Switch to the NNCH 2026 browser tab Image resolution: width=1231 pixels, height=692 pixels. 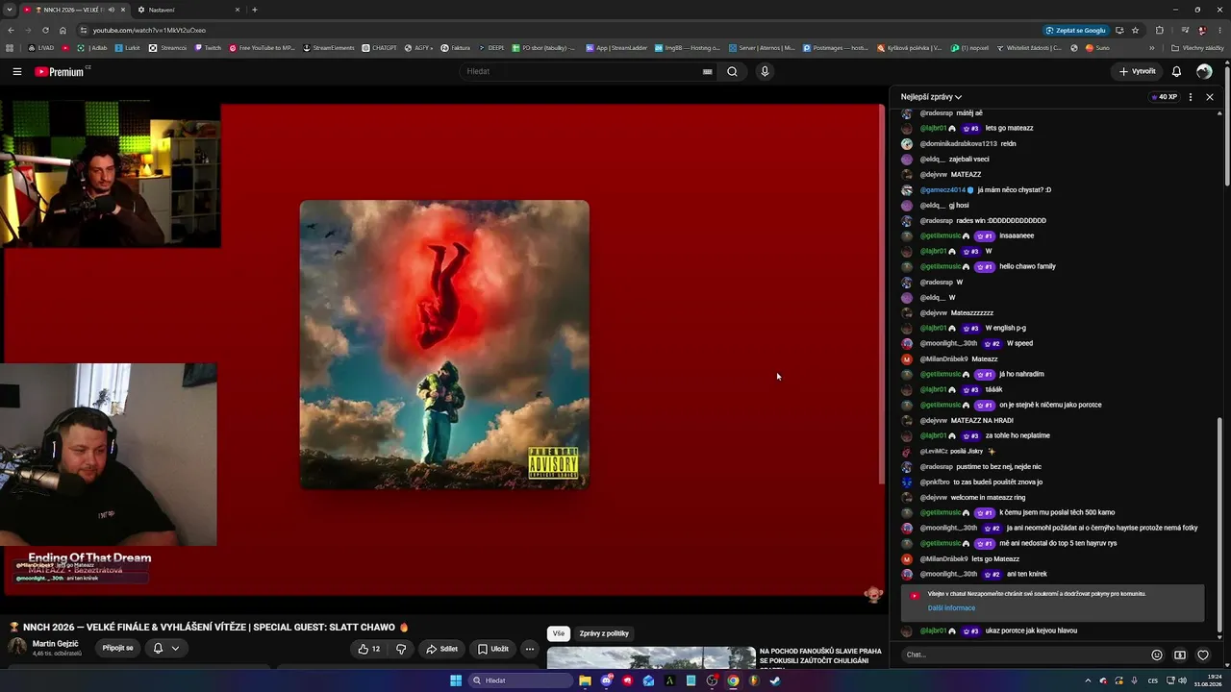click(x=75, y=10)
